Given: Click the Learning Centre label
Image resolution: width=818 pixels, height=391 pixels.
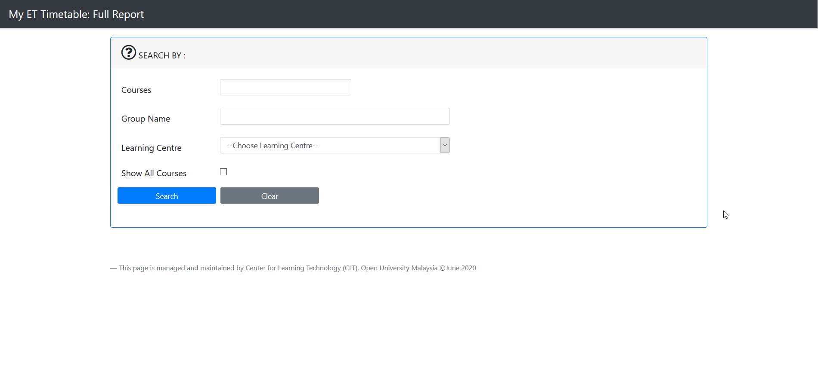Looking at the screenshot, I should (151, 148).
